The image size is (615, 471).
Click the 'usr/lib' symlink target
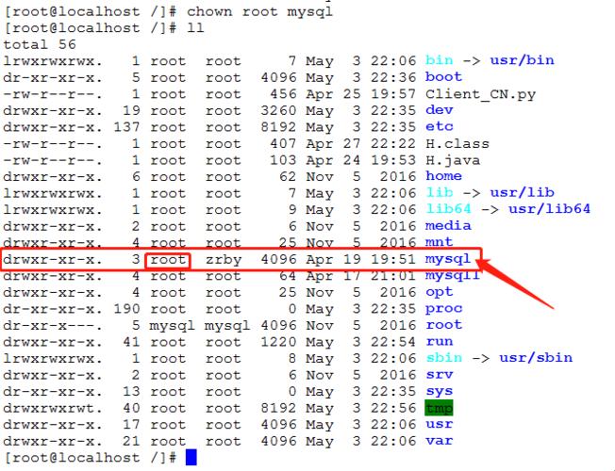pyautogui.click(x=522, y=192)
